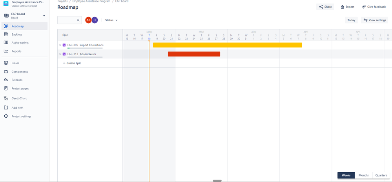Click the Project settings gear icon
The height and width of the screenshot is (182, 392).
pyautogui.click(x=6, y=116)
